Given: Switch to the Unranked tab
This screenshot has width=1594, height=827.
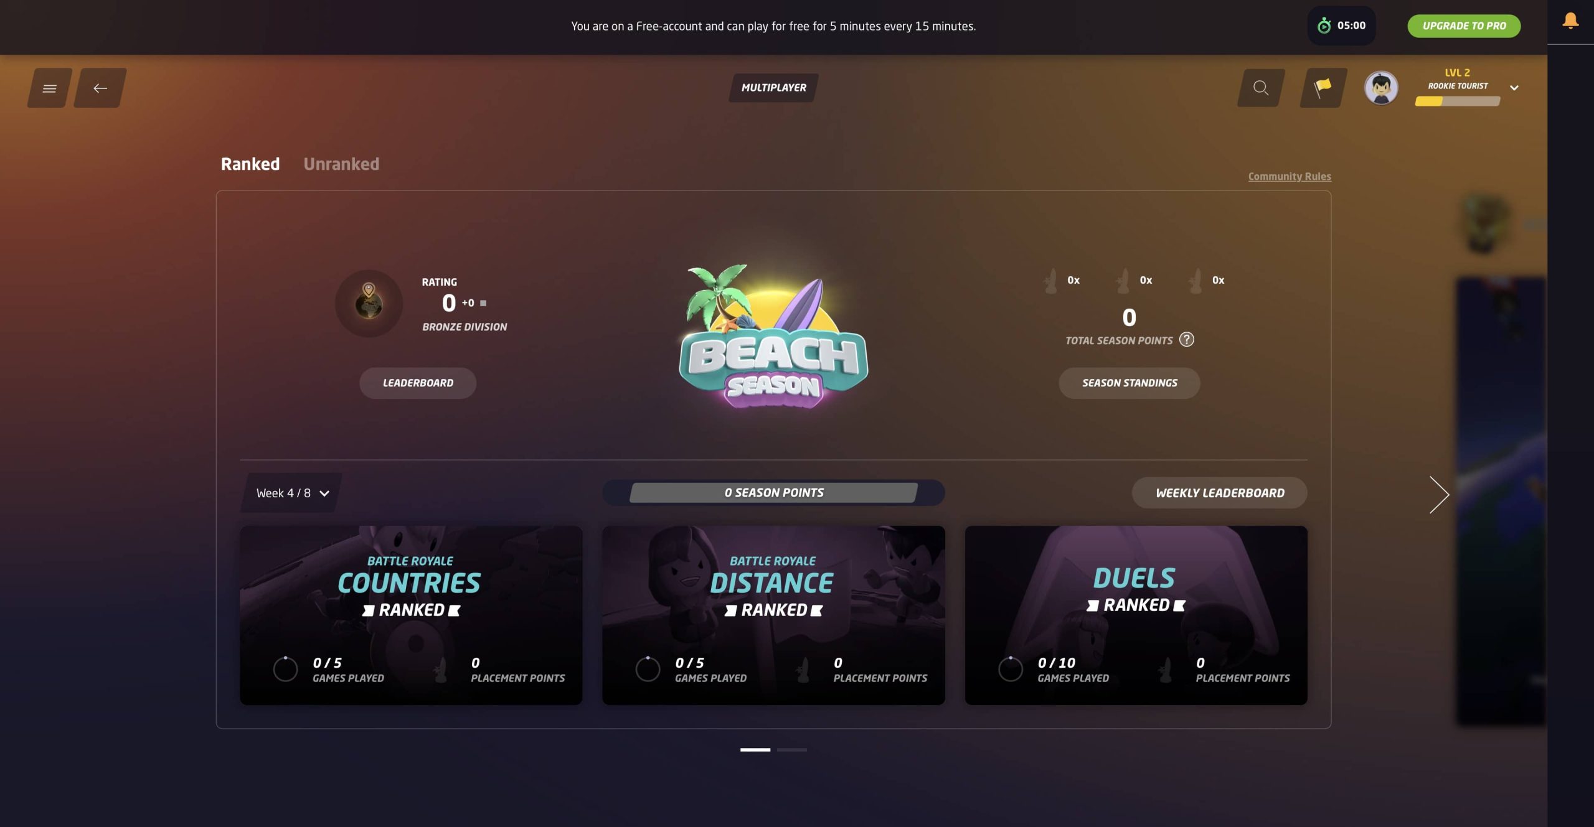Looking at the screenshot, I should click(341, 164).
